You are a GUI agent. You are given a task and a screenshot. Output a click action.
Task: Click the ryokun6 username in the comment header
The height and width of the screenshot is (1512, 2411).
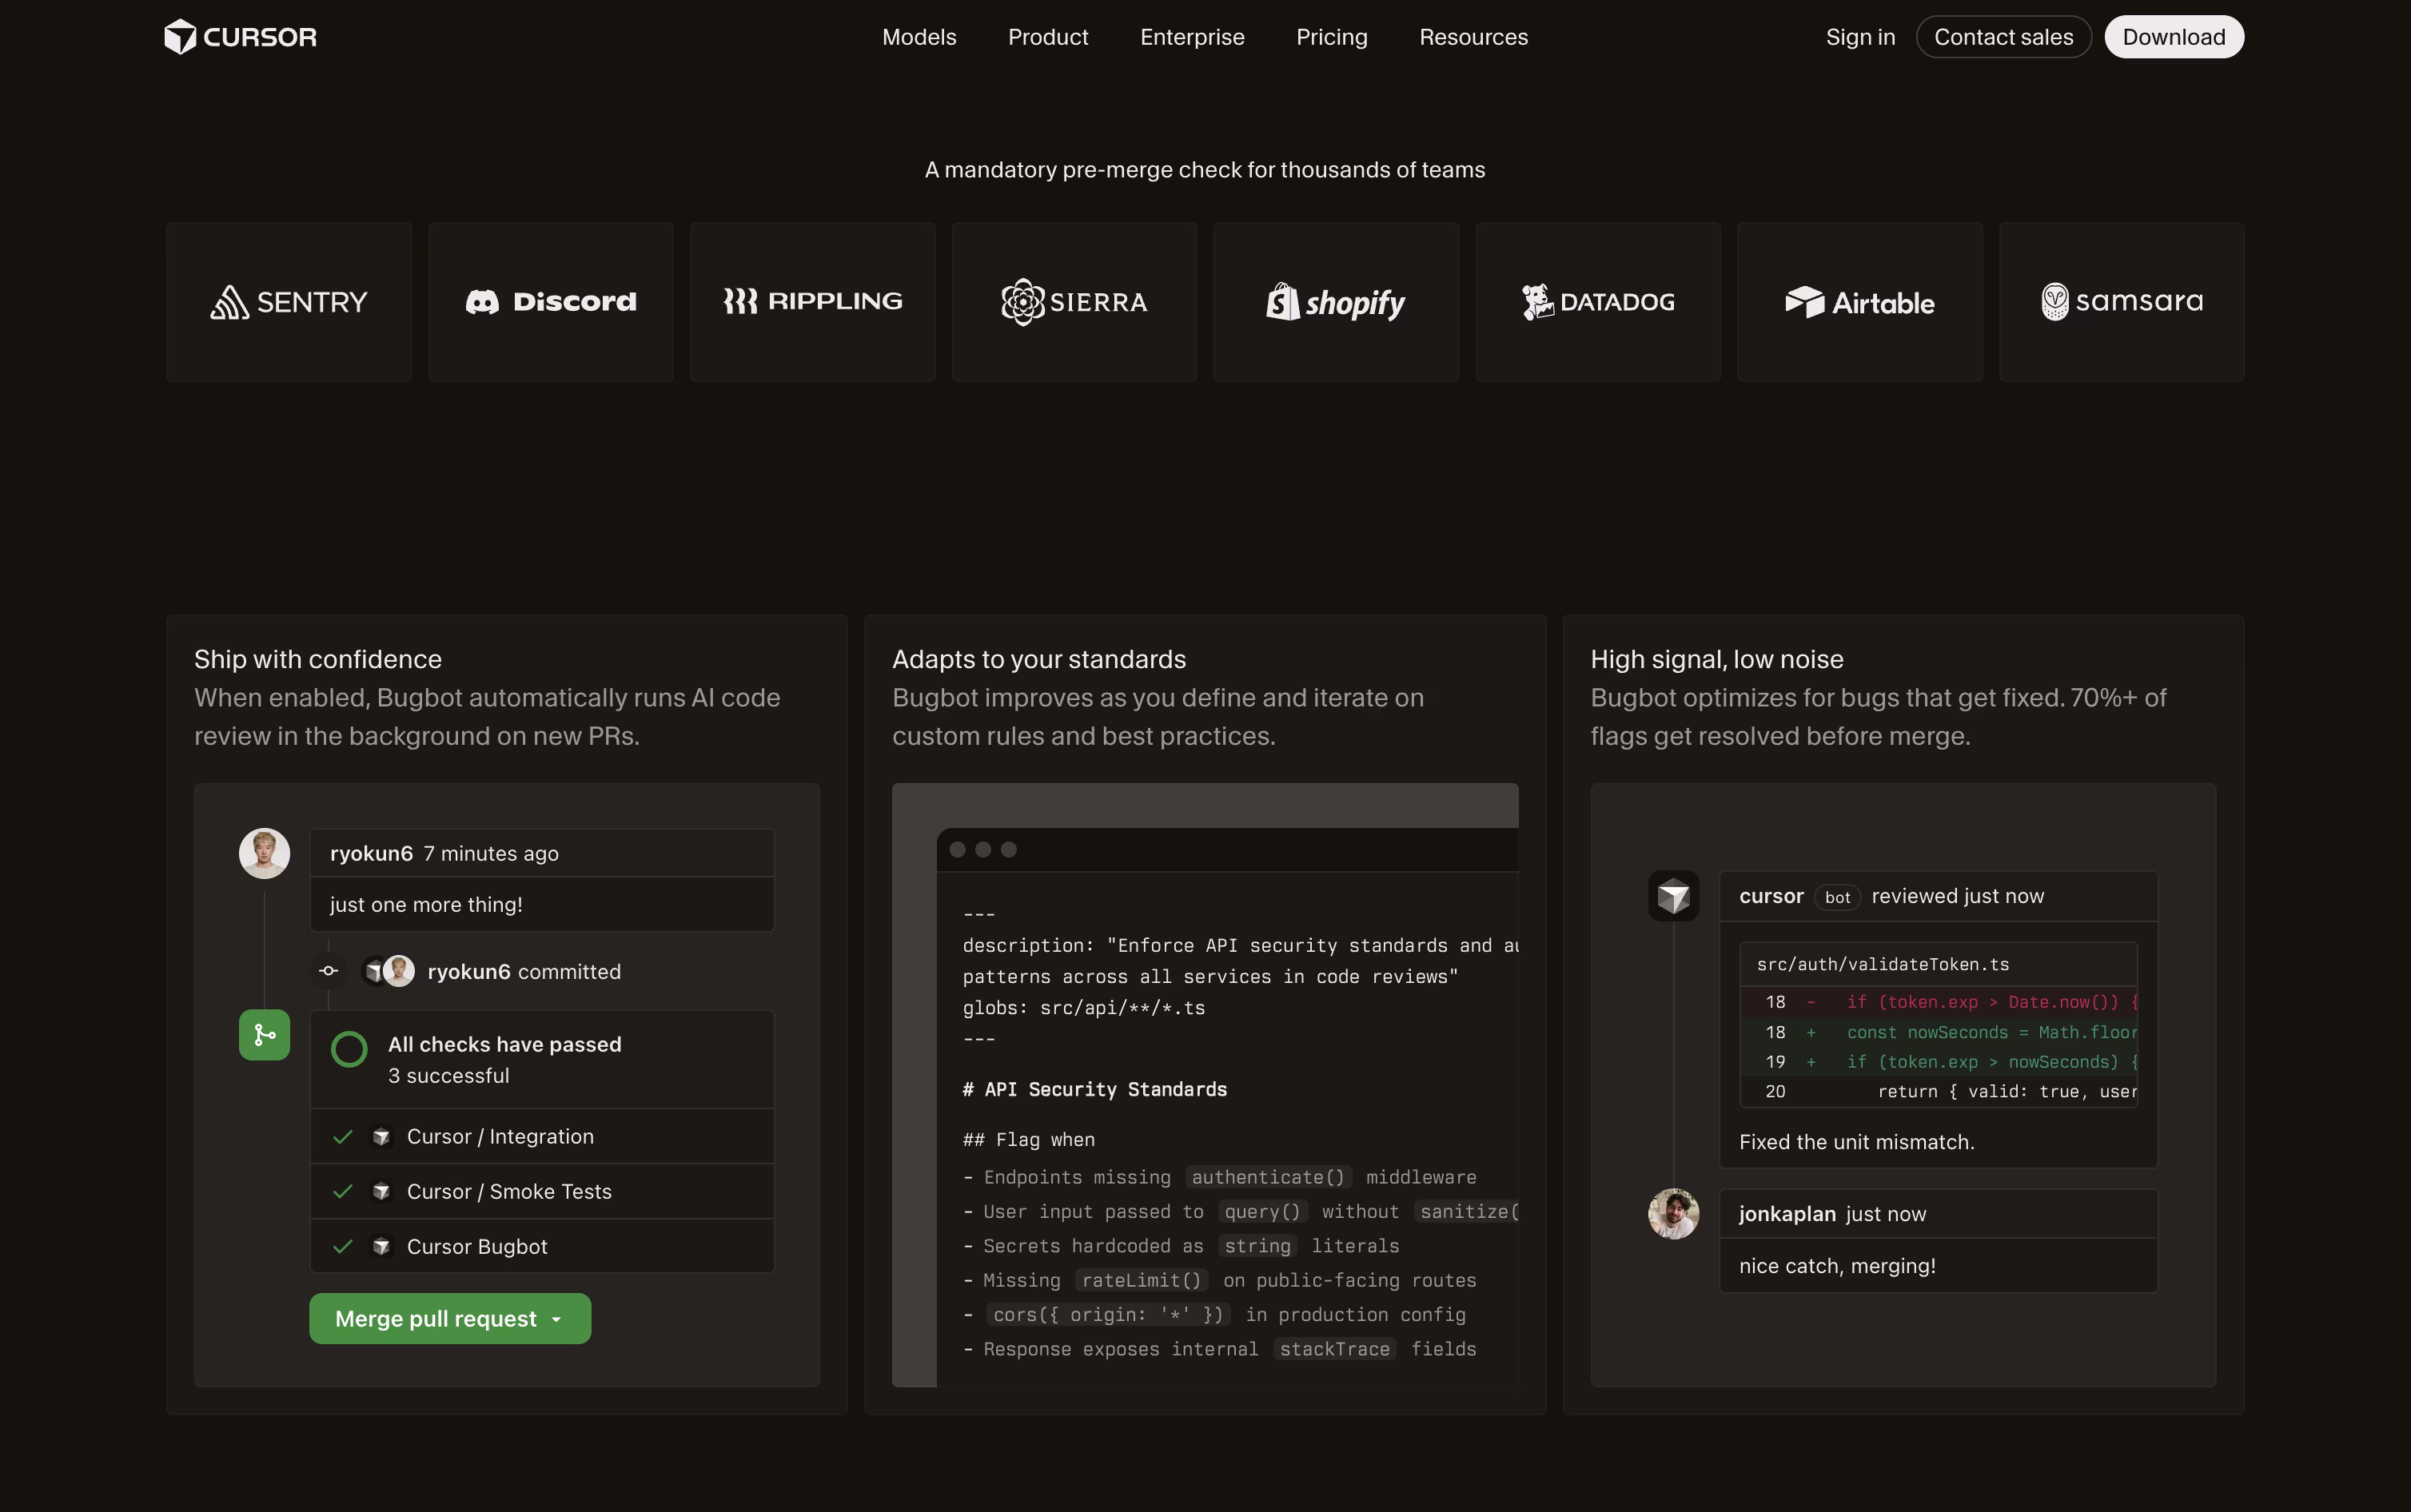point(371,853)
